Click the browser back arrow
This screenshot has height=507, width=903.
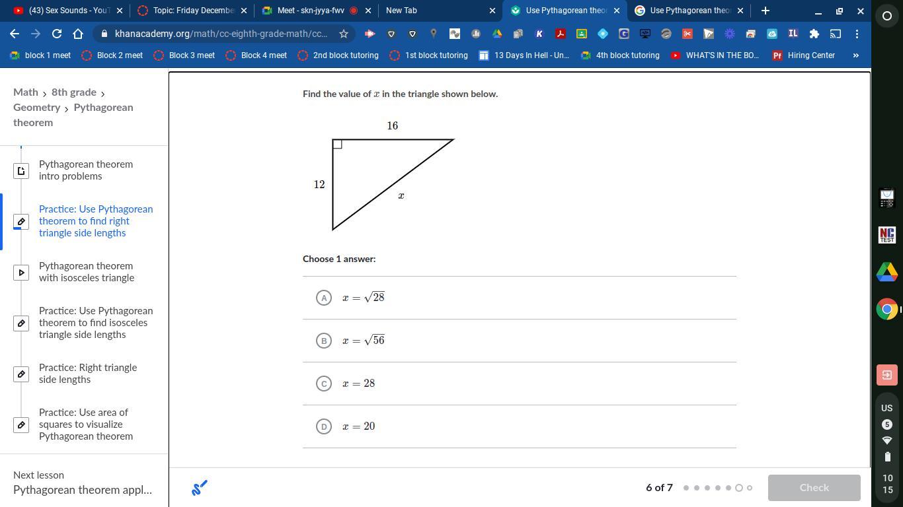15,34
